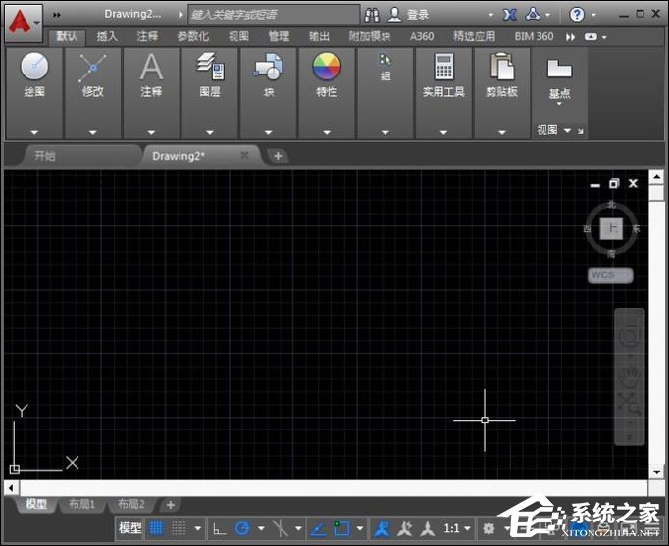Click the sign-in user icon
Viewport: 669px width, 546px height.
pos(394,15)
